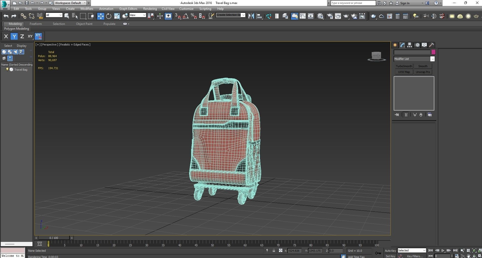The image size is (482, 258).
Task: Switch to the Freeform ribbon tab
Action: (x=36, y=24)
